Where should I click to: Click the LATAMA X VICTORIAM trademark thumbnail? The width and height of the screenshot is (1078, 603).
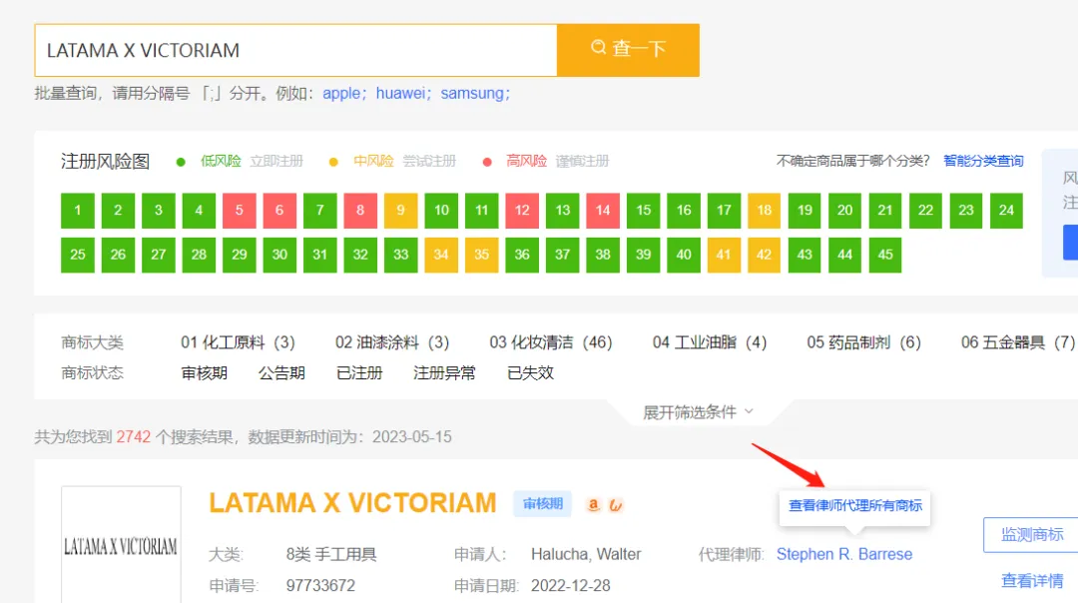[x=121, y=545]
